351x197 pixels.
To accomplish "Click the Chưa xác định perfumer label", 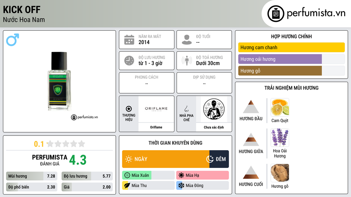I will [214, 127].
